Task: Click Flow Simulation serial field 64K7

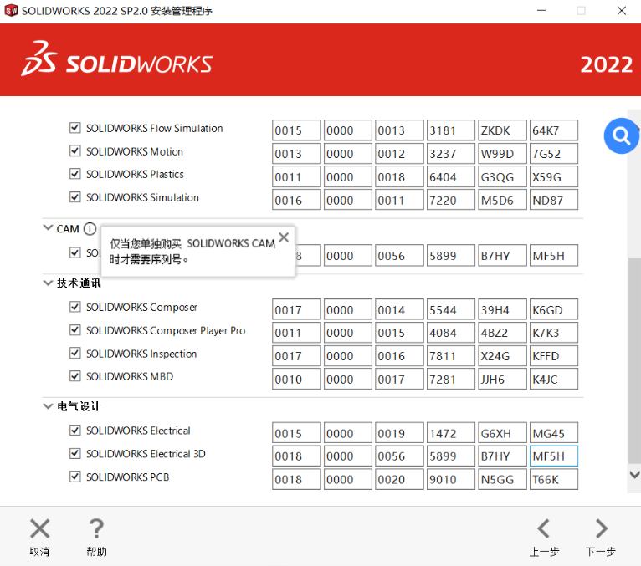Action: [554, 130]
